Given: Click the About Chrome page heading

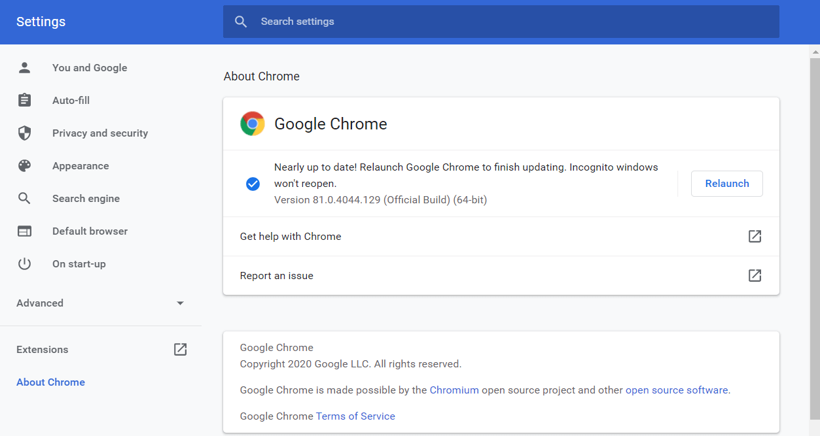Looking at the screenshot, I should click(x=262, y=76).
